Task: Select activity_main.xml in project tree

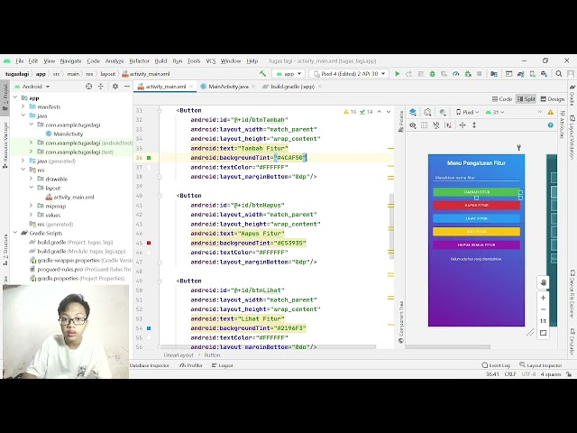Action: [69, 197]
